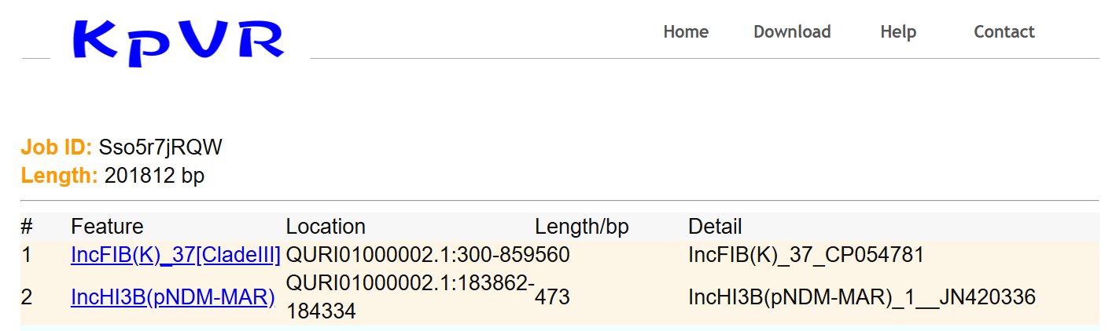Open the IncFIB(K)_37[CladeIII] feature link
1116x331 pixels.
pyautogui.click(x=175, y=255)
